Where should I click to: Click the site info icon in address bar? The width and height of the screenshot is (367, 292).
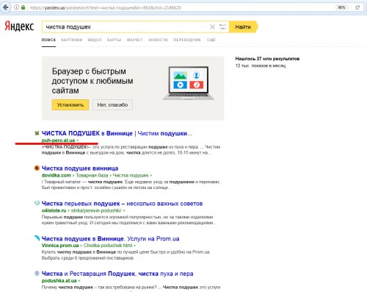[x=16, y=7]
